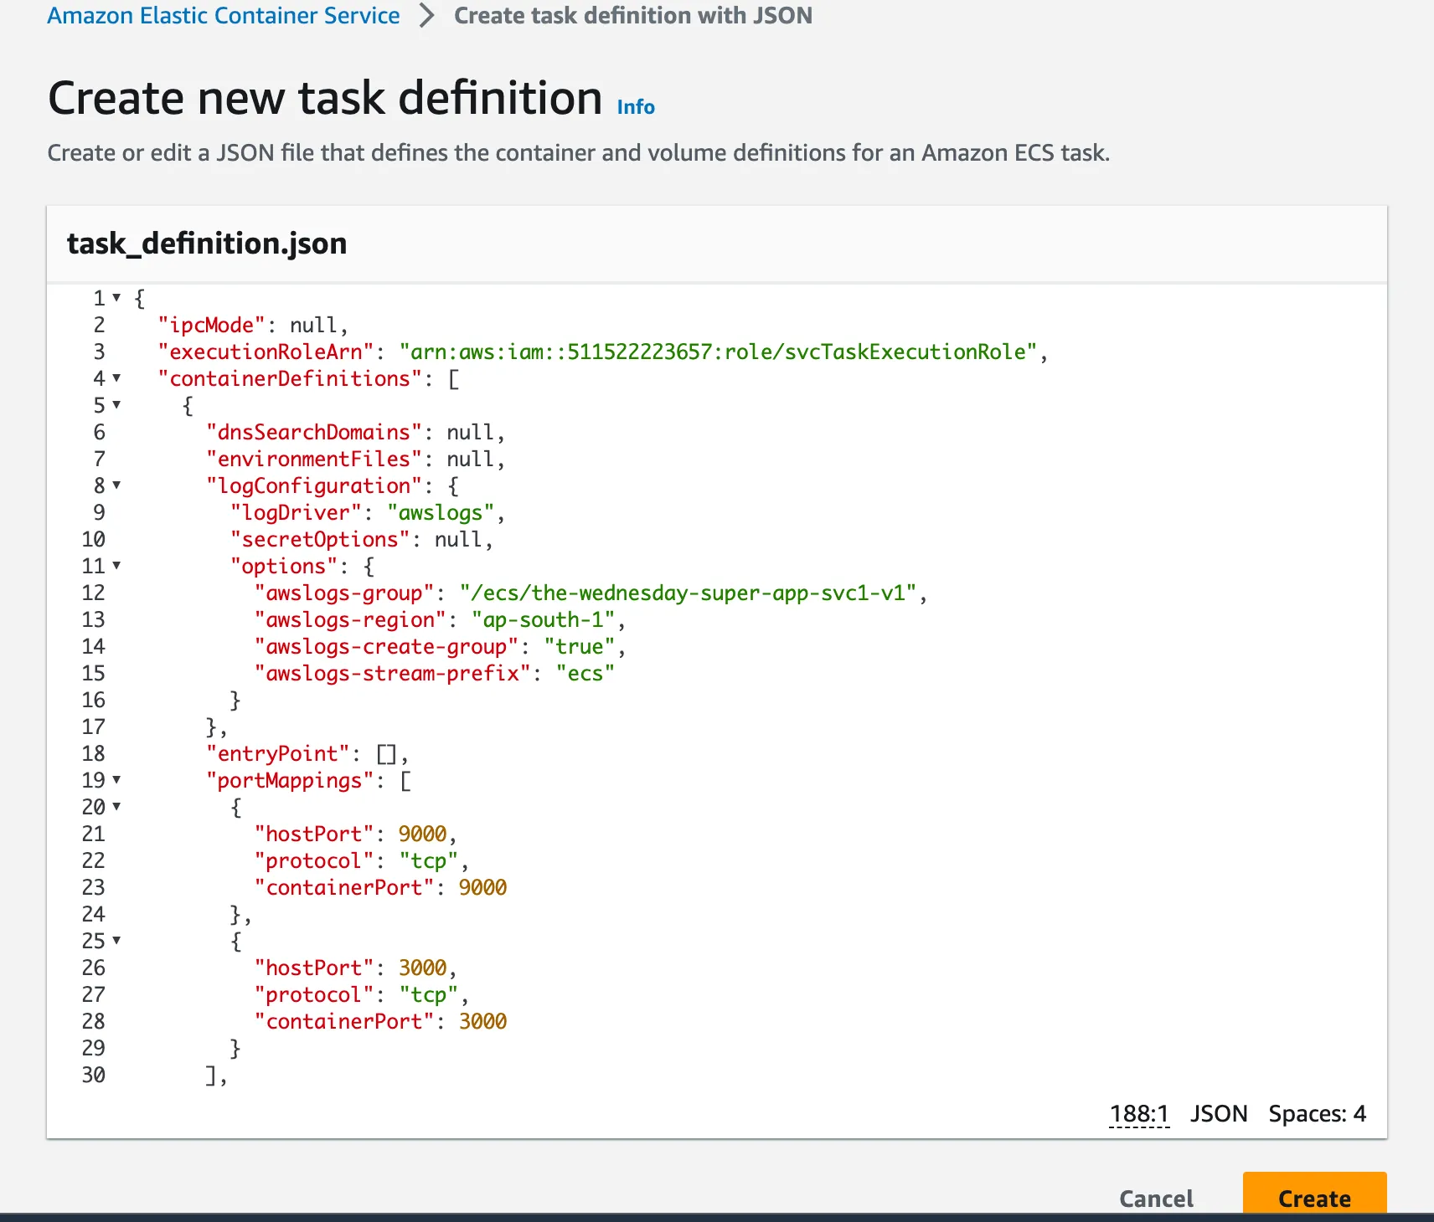1434x1222 pixels.
Task: Click the "logConfiguration" key on line 8
Action: (x=314, y=485)
